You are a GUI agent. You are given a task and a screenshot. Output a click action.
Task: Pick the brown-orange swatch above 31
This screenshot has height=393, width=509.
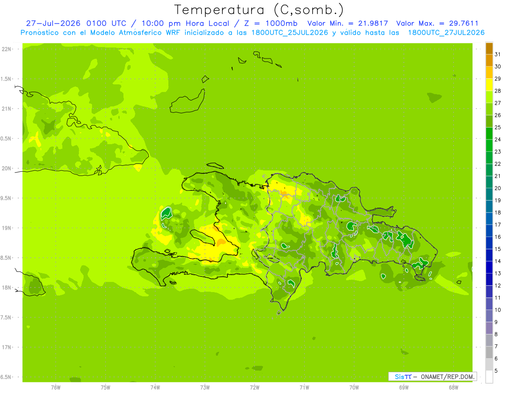489,48
